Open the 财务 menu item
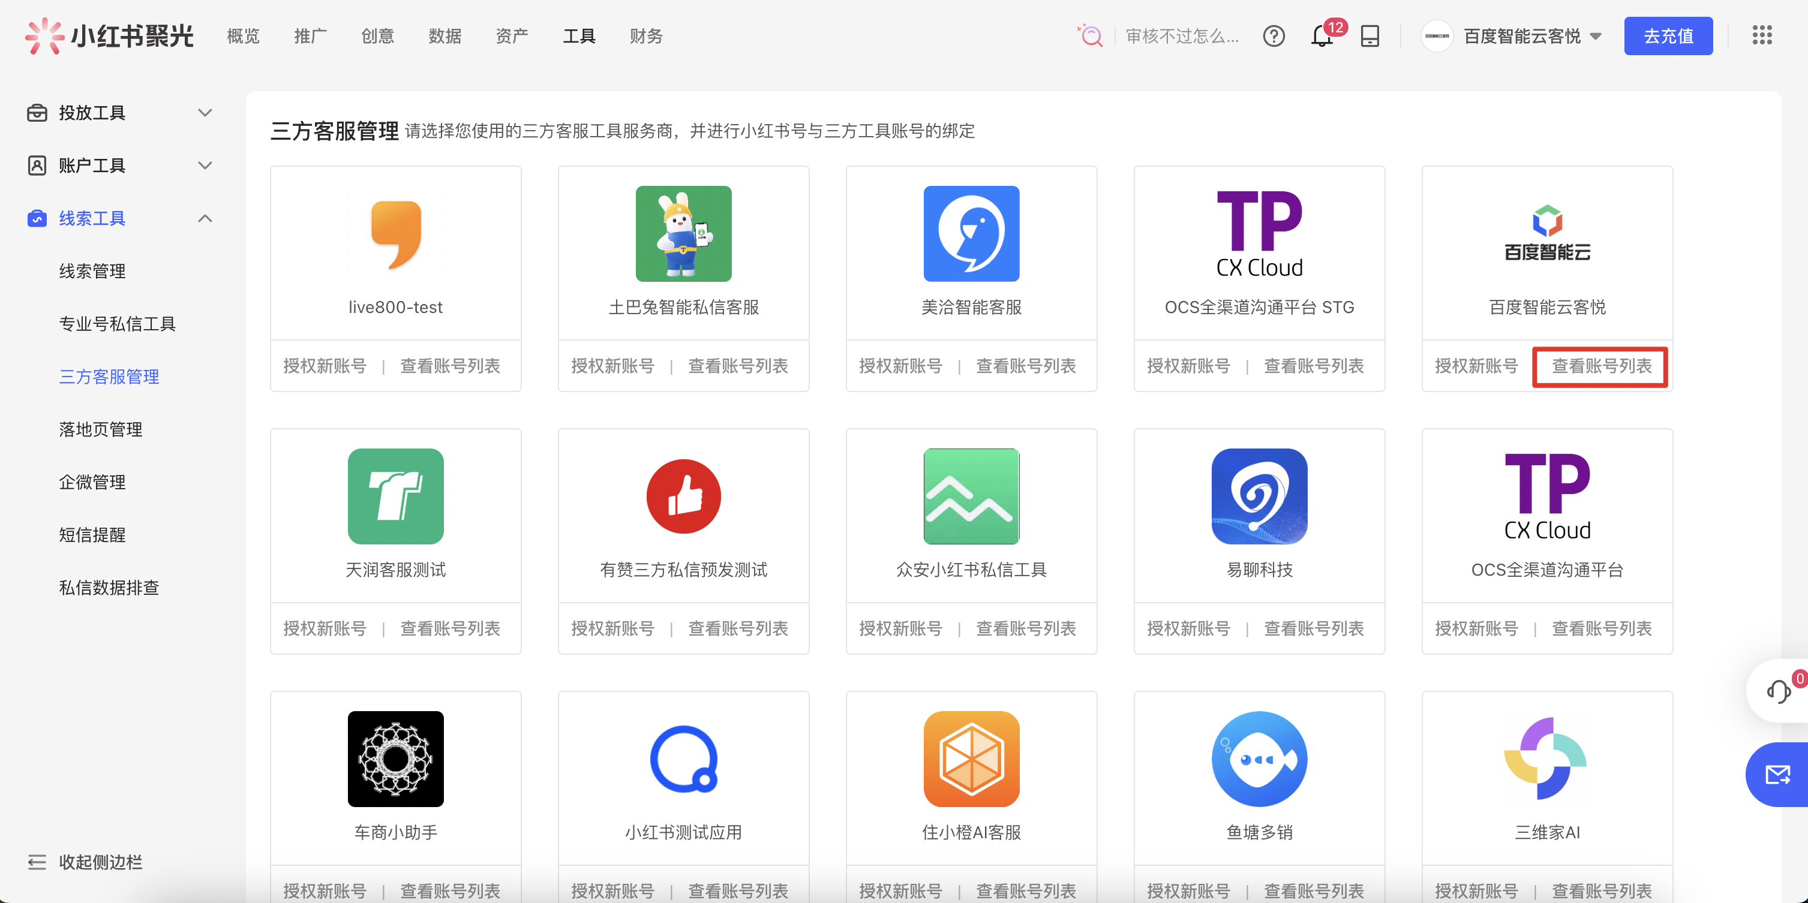 click(x=645, y=36)
